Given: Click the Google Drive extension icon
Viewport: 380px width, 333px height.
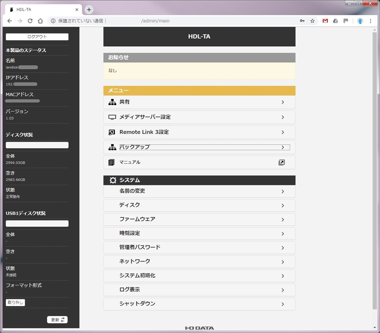Looking at the screenshot, I should (x=335, y=21).
